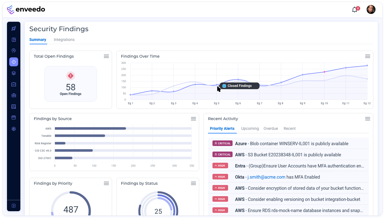Image resolution: width=385 pixels, height=219 pixels.
Task: Select the briefcase icon in the sidebar
Action: (13, 95)
